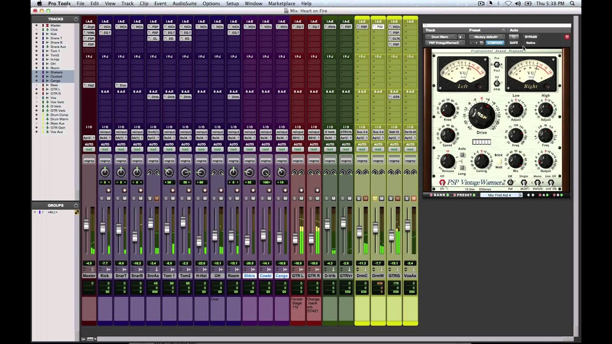Click the High Freq knob
Viewport: 612px width, 344px height.
tap(546, 136)
